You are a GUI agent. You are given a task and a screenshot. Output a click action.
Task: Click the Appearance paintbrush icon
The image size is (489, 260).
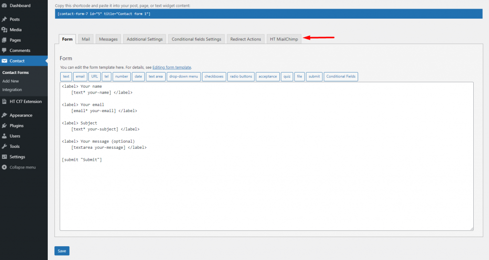(x=4, y=115)
